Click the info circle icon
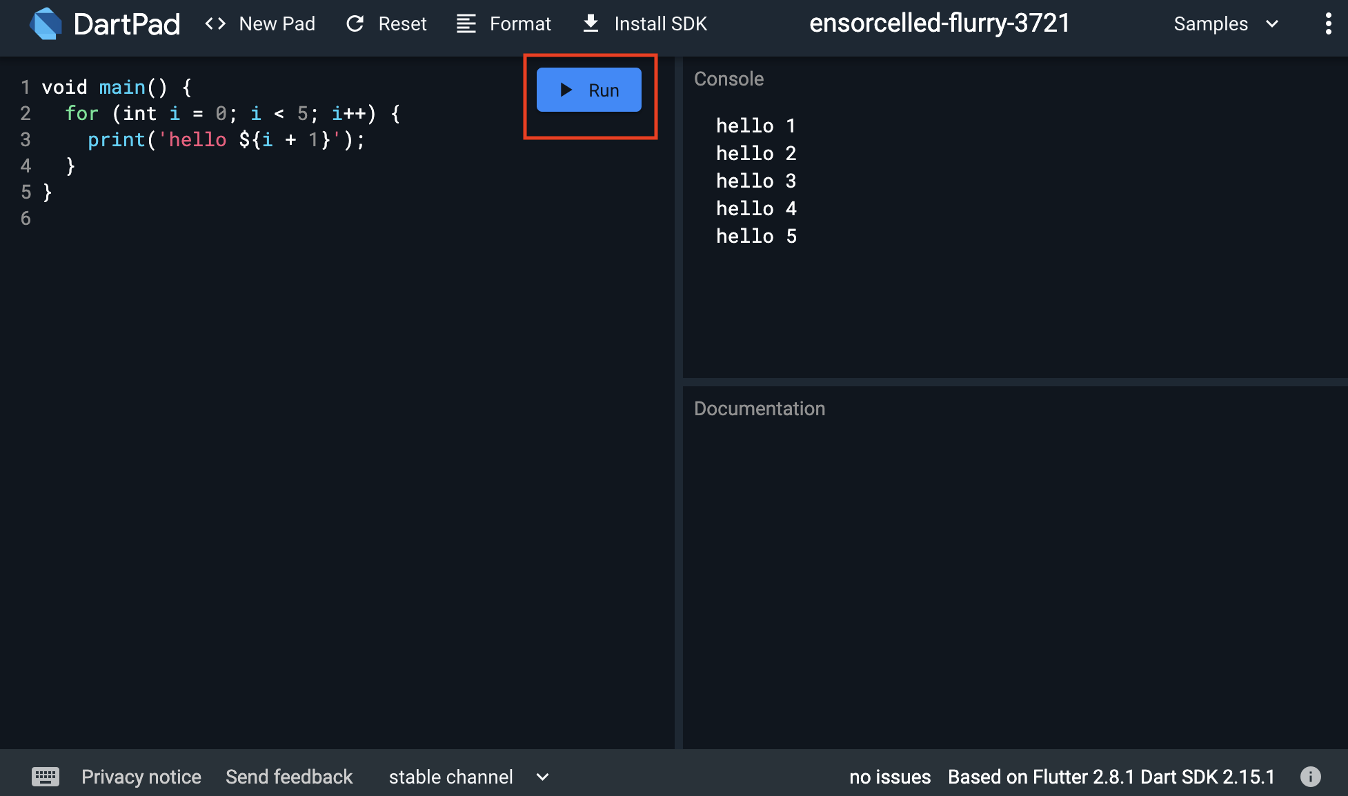 click(x=1310, y=777)
